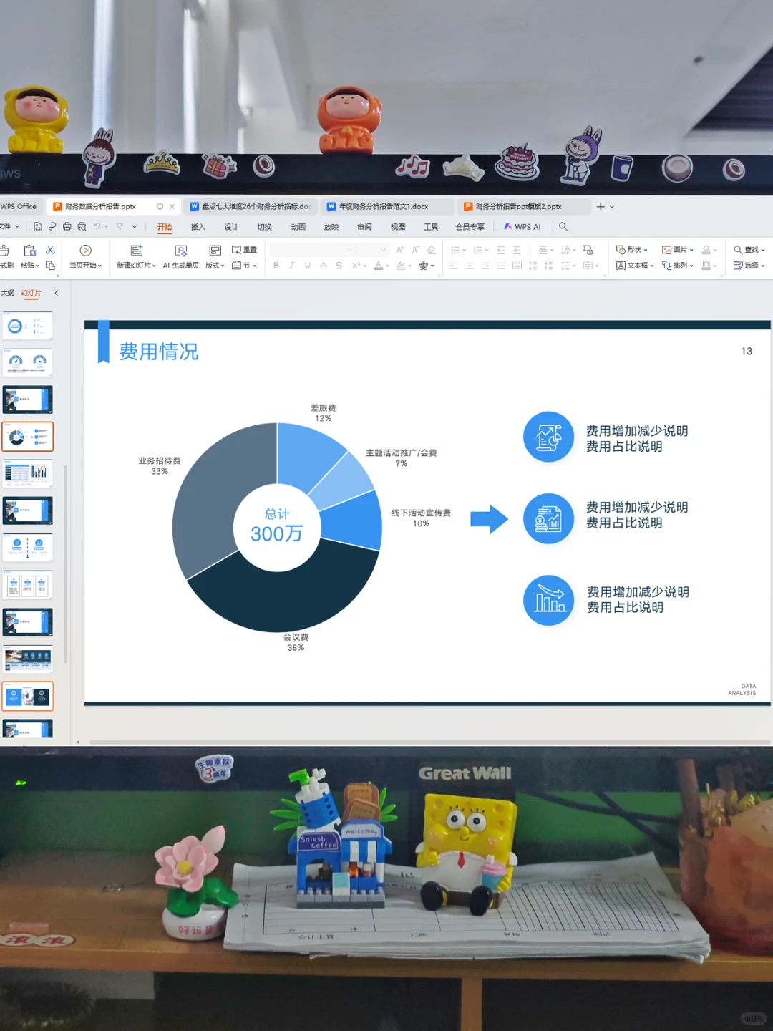The width and height of the screenshot is (773, 1031).
Task: Click the Copy icon below scissors
Action: (50, 266)
